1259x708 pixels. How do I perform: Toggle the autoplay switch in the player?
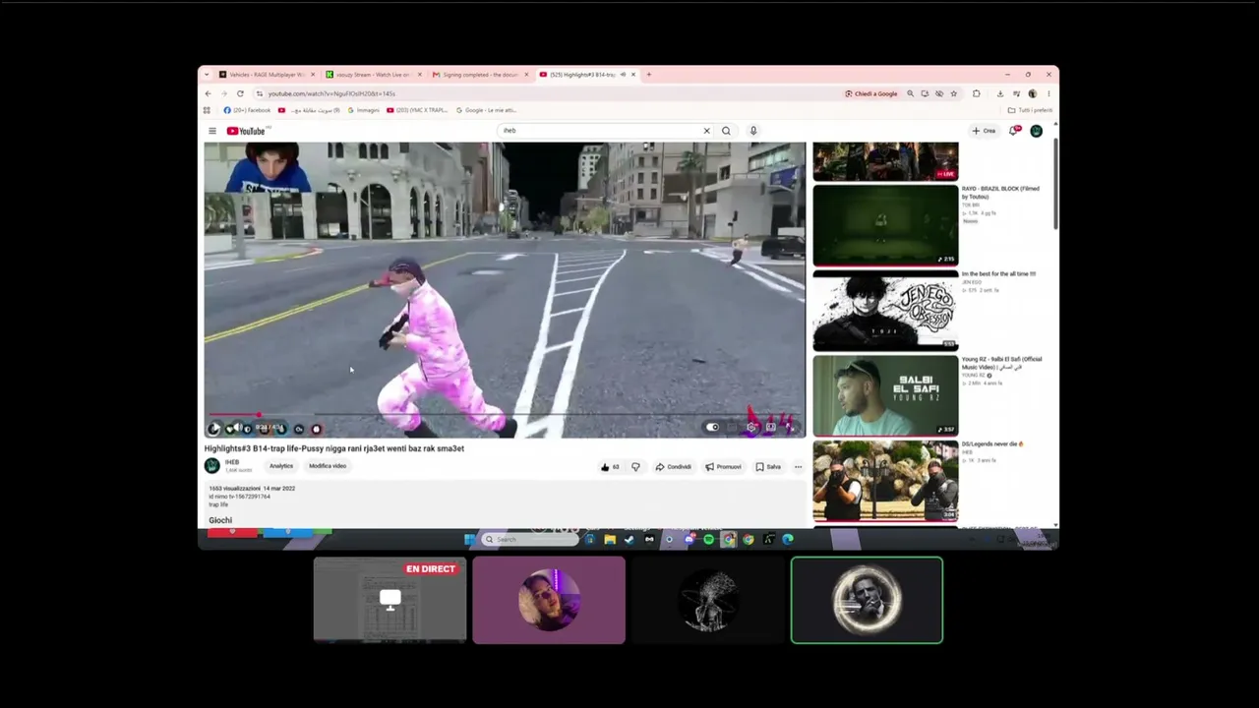tap(712, 428)
